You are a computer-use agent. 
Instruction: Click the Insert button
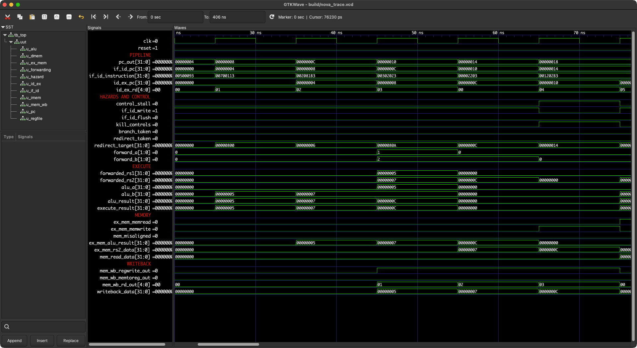[x=42, y=341]
